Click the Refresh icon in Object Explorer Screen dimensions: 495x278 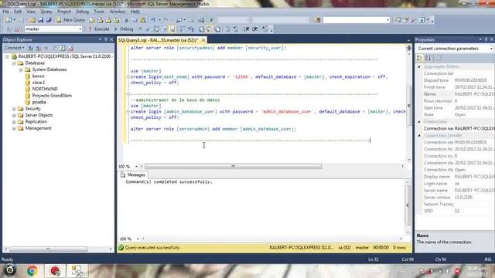point(62,48)
